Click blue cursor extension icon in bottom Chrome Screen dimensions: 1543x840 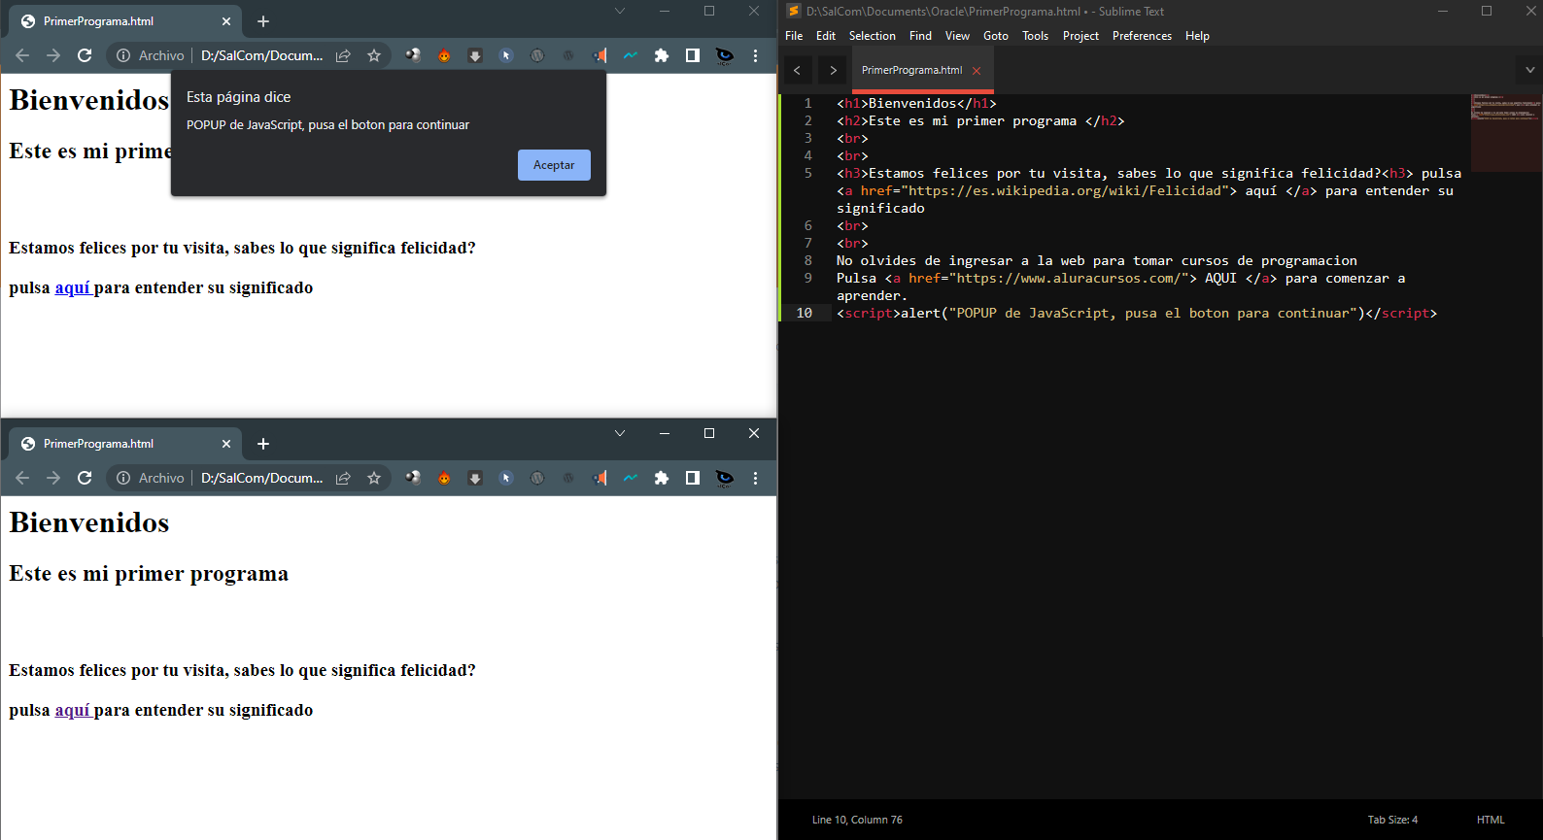tap(506, 478)
